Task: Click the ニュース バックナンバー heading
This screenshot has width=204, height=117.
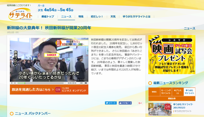Action: point(33,114)
